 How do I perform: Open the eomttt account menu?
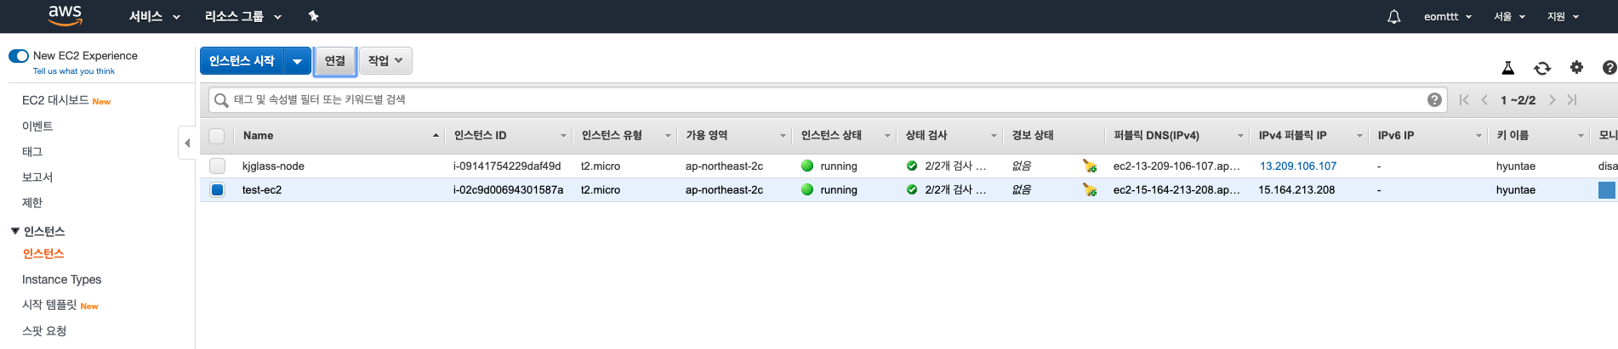[x=1448, y=16]
